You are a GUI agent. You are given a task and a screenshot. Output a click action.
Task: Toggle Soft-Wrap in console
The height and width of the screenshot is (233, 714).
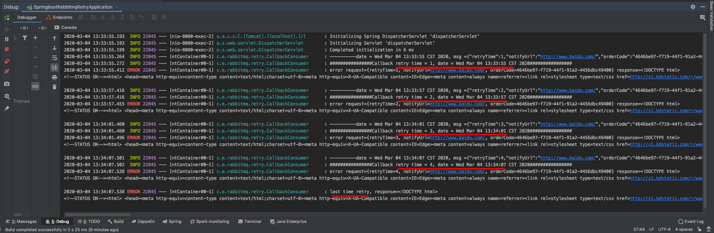pos(55,58)
